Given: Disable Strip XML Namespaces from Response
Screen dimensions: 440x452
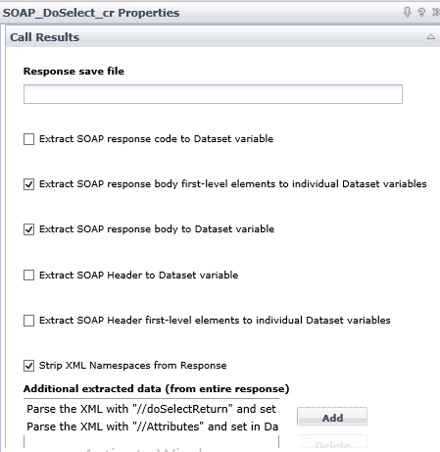Looking at the screenshot, I should [x=28, y=366].
